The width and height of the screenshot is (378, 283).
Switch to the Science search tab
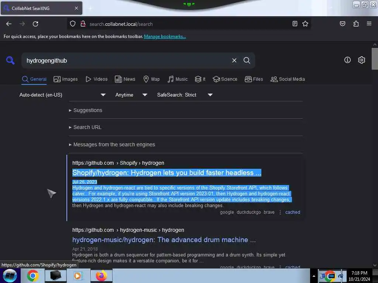point(225,79)
